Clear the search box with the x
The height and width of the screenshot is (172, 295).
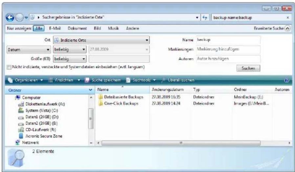pyautogui.click(x=288, y=17)
